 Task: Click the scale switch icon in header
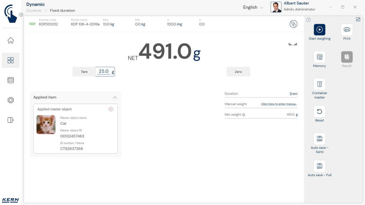[293, 24]
